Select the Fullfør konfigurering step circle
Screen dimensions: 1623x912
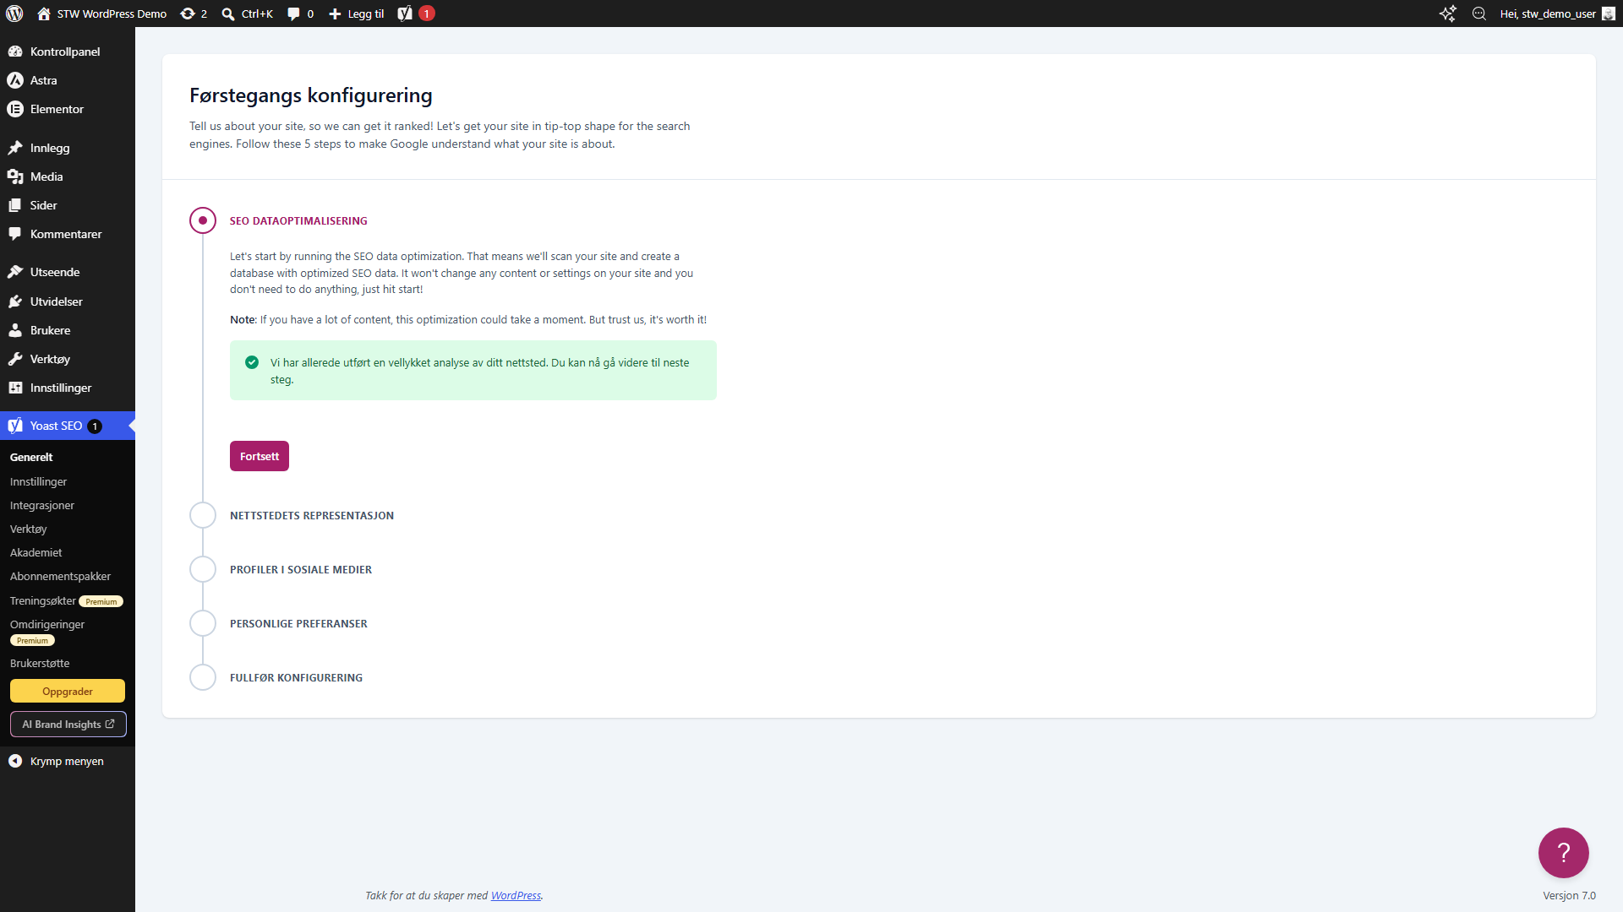tap(203, 677)
